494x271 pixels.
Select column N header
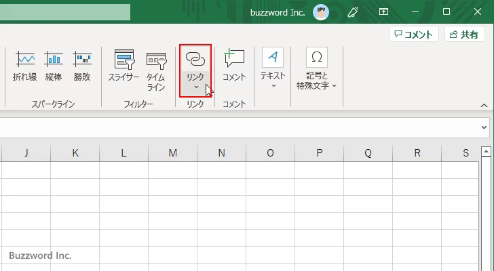[221, 153]
